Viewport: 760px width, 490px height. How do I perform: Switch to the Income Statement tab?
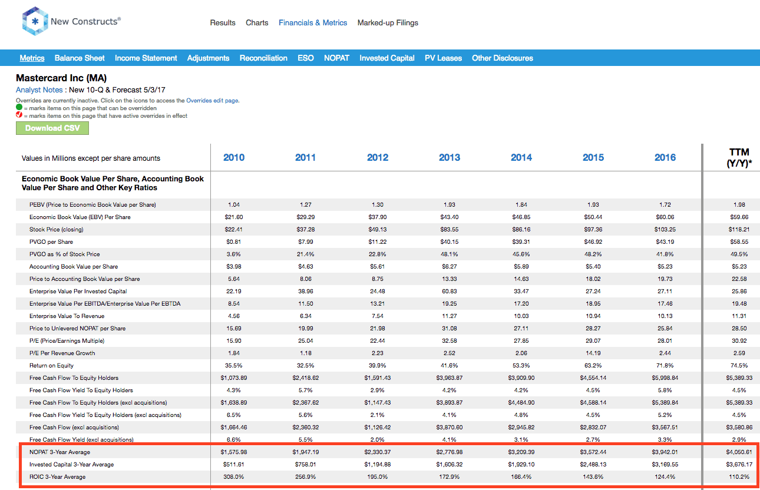(146, 58)
